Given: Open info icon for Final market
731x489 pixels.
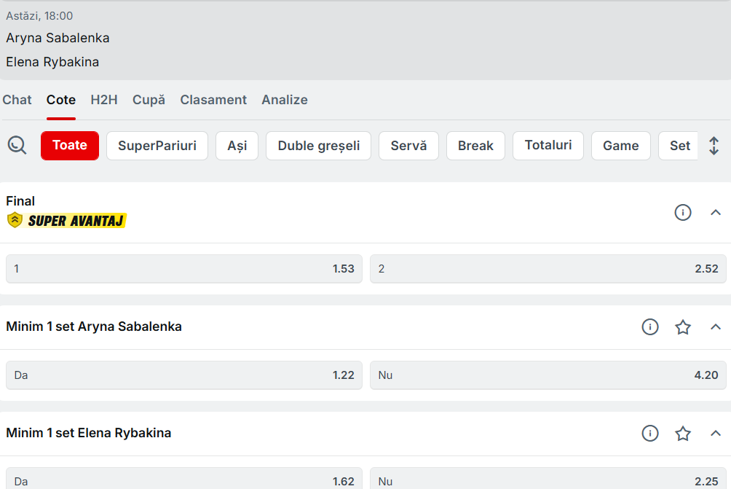Looking at the screenshot, I should coord(682,213).
